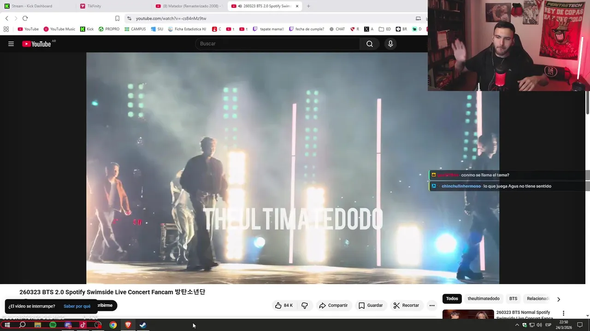The height and width of the screenshot is (331, 590).
Task: Open the PROPRO bookmark
Action: point(109,29)
